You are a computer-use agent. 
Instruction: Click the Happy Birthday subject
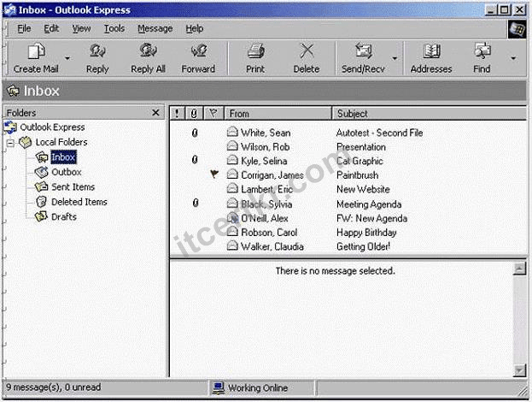[x=366, y=233]
